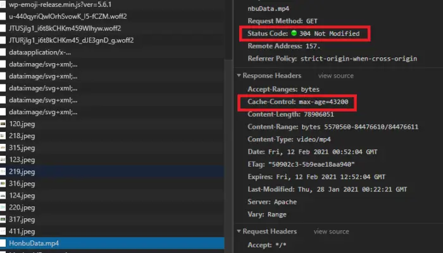Click the image thumbnail beside 219.jpeg
This screenshot has width=443, height=253.
[4, 172]
